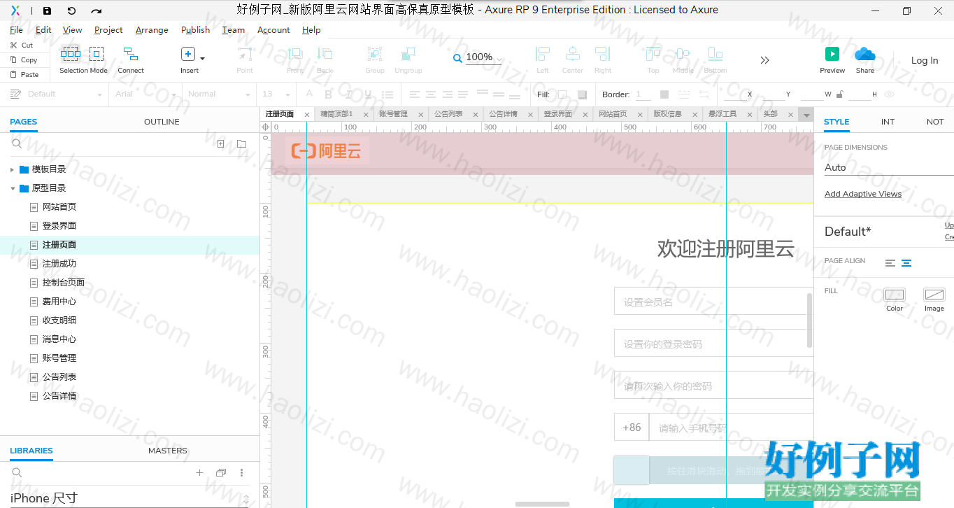Image resolution: width=954 pixels, height=508 pixels.
Task: Switch to the INT inspector tab
Action: pos(888,122)
